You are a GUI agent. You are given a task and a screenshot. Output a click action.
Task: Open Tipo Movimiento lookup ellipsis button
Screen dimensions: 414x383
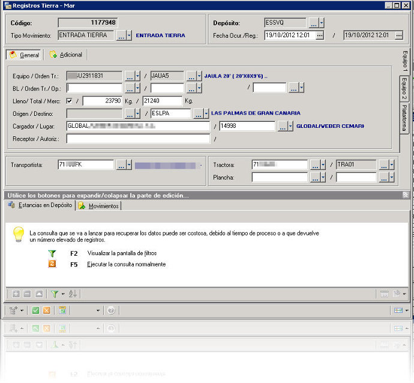(121, 35)
